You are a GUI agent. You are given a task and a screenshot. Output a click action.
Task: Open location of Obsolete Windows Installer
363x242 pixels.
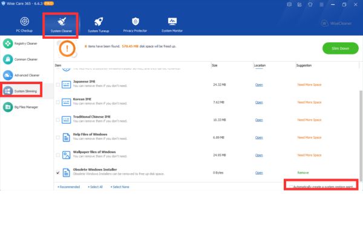[x=259, y=173]
